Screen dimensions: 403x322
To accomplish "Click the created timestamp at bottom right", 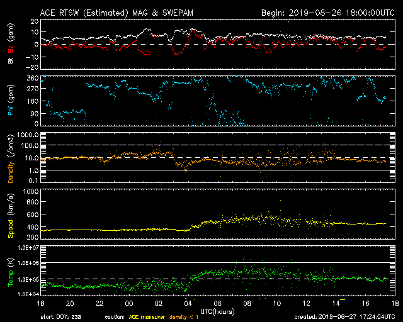I will pyautogui.click(x=344, y=317).
